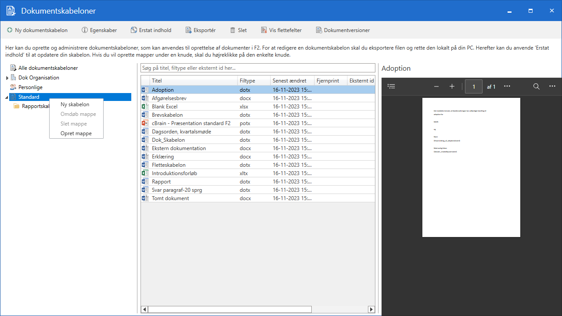
Task: Sort by Eksternt id column header
Action: (361, 81)
